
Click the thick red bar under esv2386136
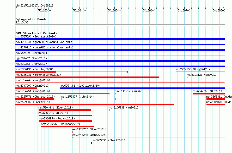click(x=36, y=72)
